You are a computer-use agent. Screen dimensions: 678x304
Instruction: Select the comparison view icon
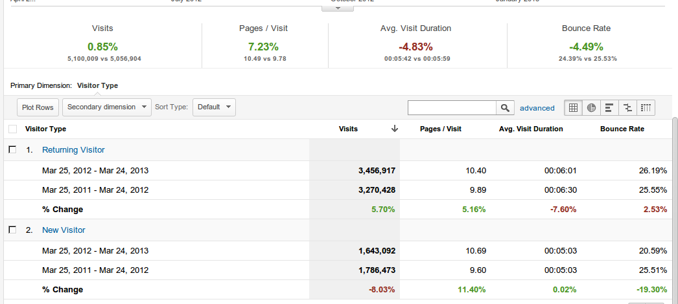[627, 108]
